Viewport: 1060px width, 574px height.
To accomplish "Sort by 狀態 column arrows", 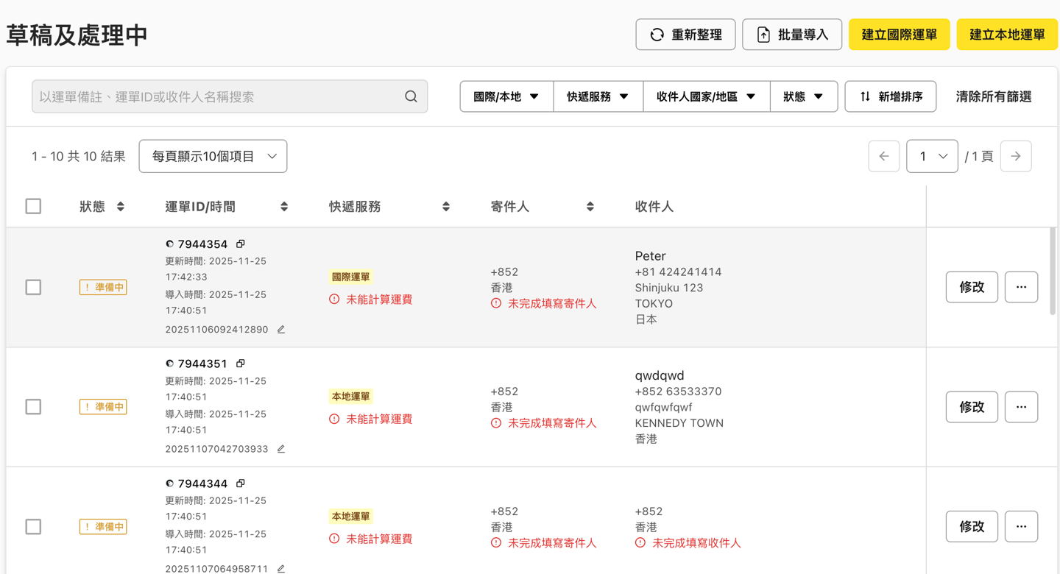I will click(x=121, y=207).
